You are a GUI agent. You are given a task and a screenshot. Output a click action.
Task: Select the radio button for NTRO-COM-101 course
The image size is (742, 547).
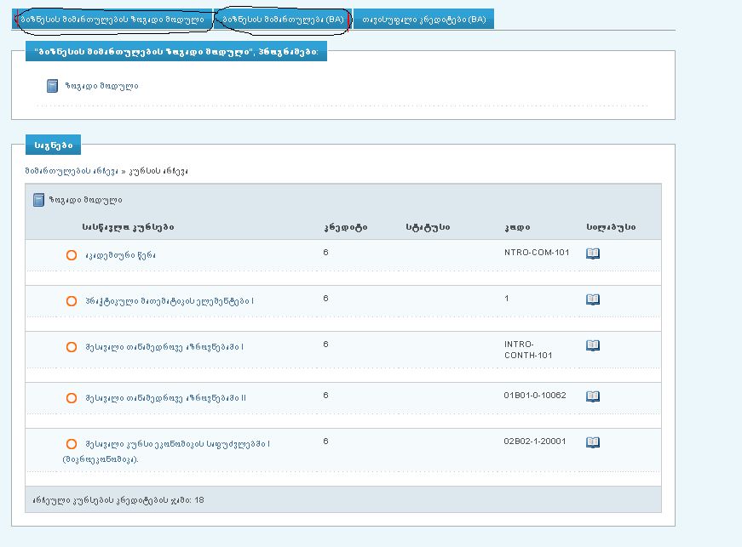pyautogui.click(x=72, y=255)
